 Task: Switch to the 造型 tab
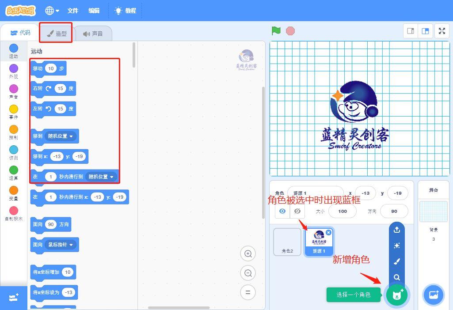click(57, 34)
